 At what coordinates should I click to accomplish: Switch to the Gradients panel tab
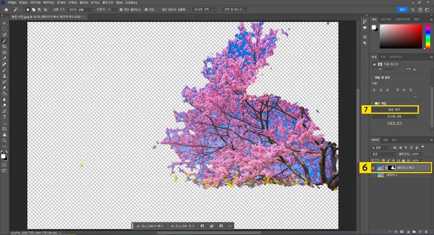click(402, 19)
